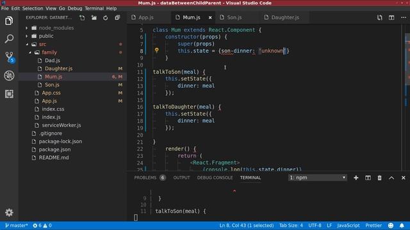Viewport: 410px width, 230px height.
Task: Open App.css in the file tree
Action: (51, 93)
